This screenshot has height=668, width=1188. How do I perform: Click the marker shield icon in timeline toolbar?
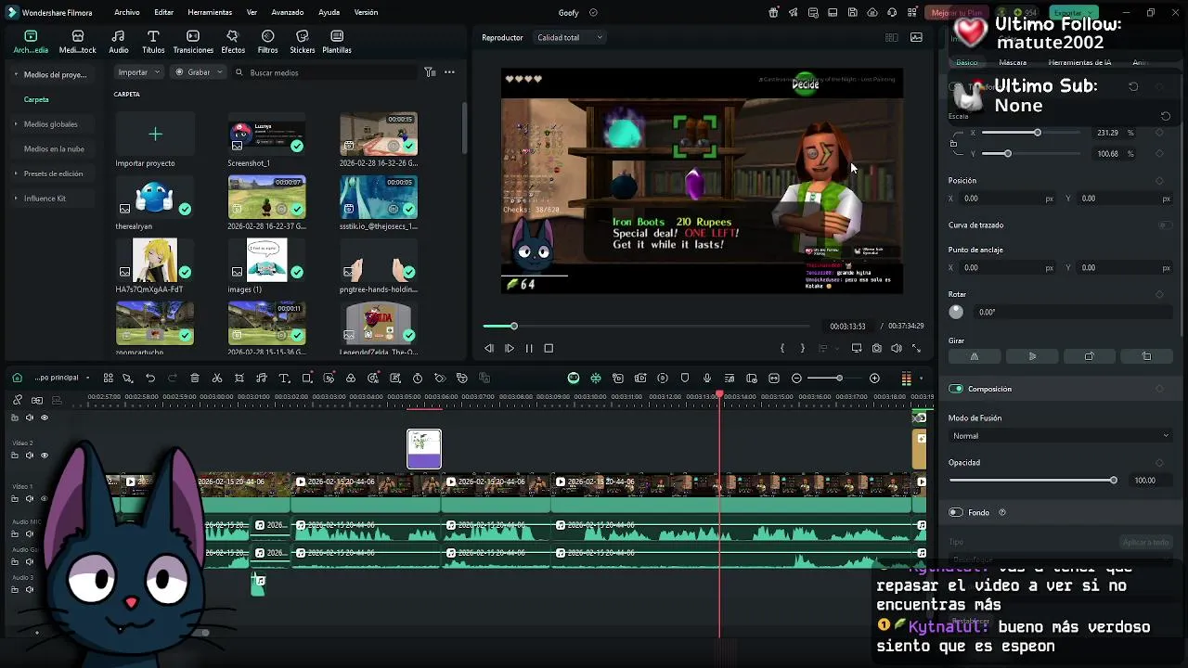point(685,379)
